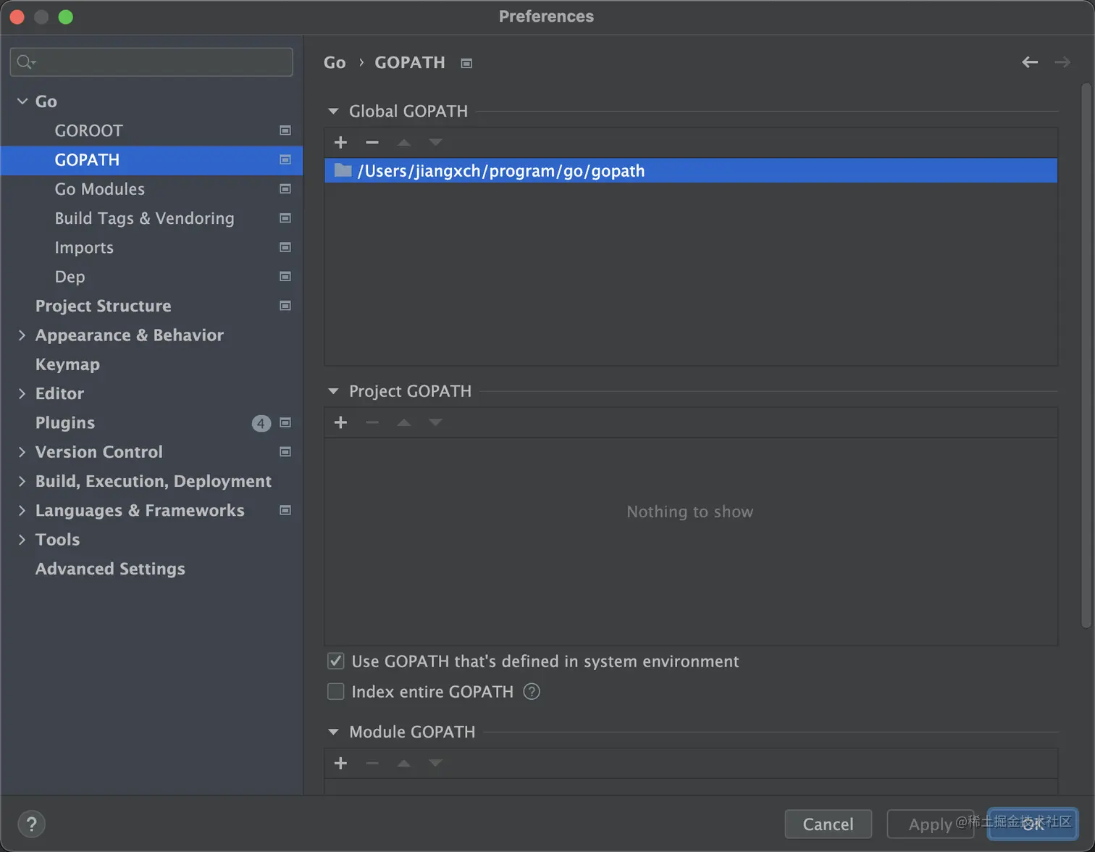Click Module GOPATH remove button
The image size is (1095, 852).
[372, 763]
